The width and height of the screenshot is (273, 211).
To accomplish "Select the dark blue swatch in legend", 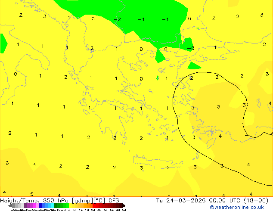I will tap(40, 206).
